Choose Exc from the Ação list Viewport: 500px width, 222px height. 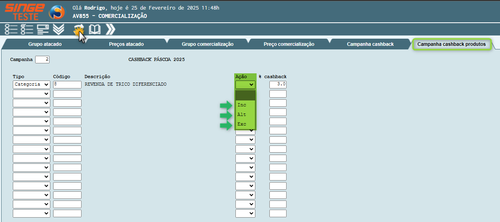point(242,124)
